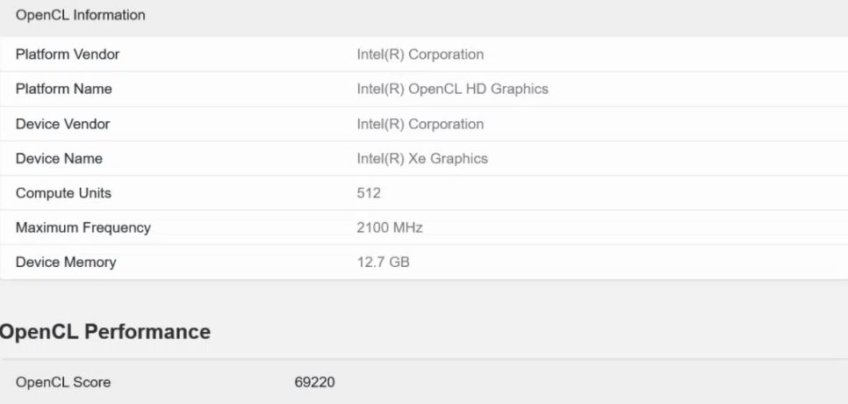Click the OpenCL Performance heading
Screen dimensions: 848x404
tap(105, 331)
